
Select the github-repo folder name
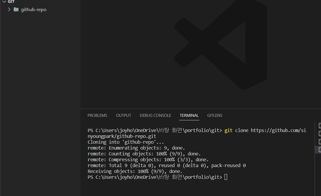click(x=34, y=10)
